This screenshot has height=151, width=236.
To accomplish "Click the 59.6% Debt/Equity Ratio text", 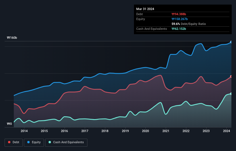I will pyautogui.click(x=189, y=24).
